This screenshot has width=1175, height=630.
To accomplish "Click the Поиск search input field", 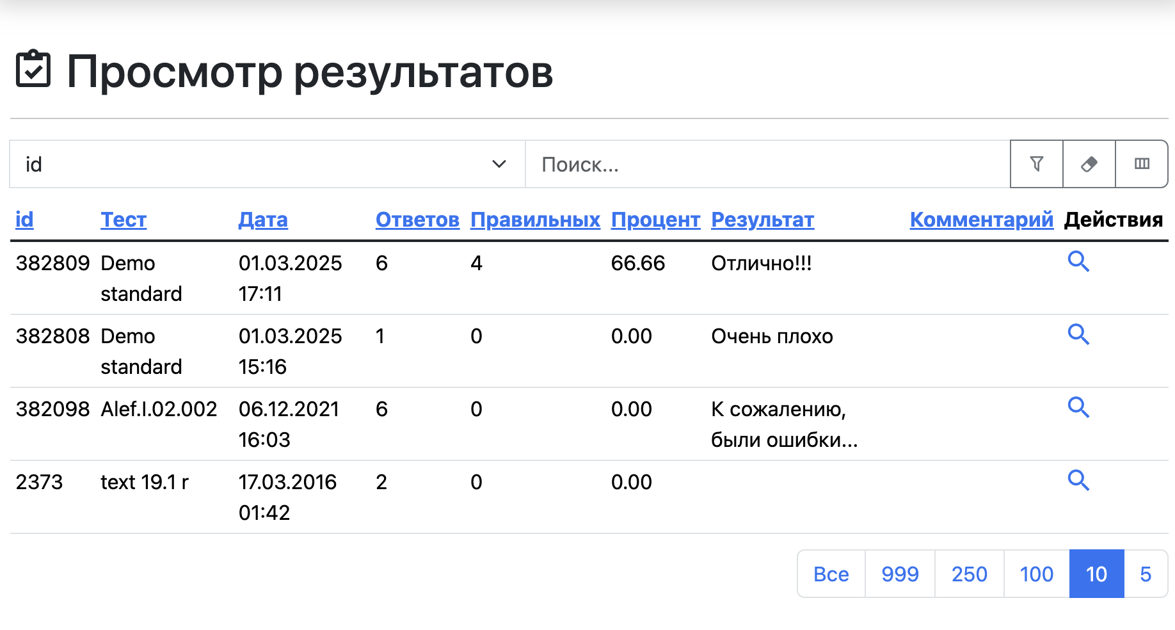I will (767, 164).
